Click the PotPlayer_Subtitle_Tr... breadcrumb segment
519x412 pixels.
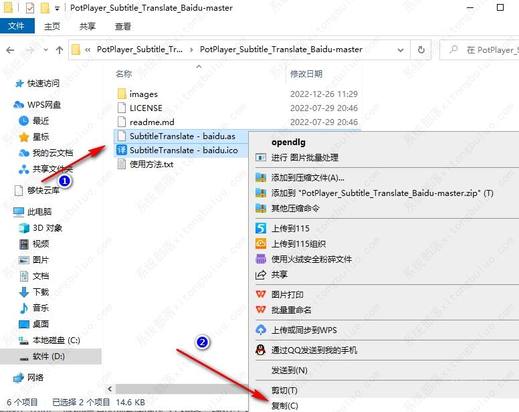click(139, 49)
